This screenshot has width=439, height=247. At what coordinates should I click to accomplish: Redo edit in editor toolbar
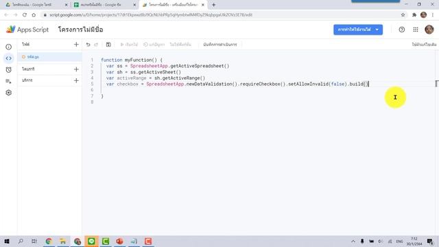(96, 45)
